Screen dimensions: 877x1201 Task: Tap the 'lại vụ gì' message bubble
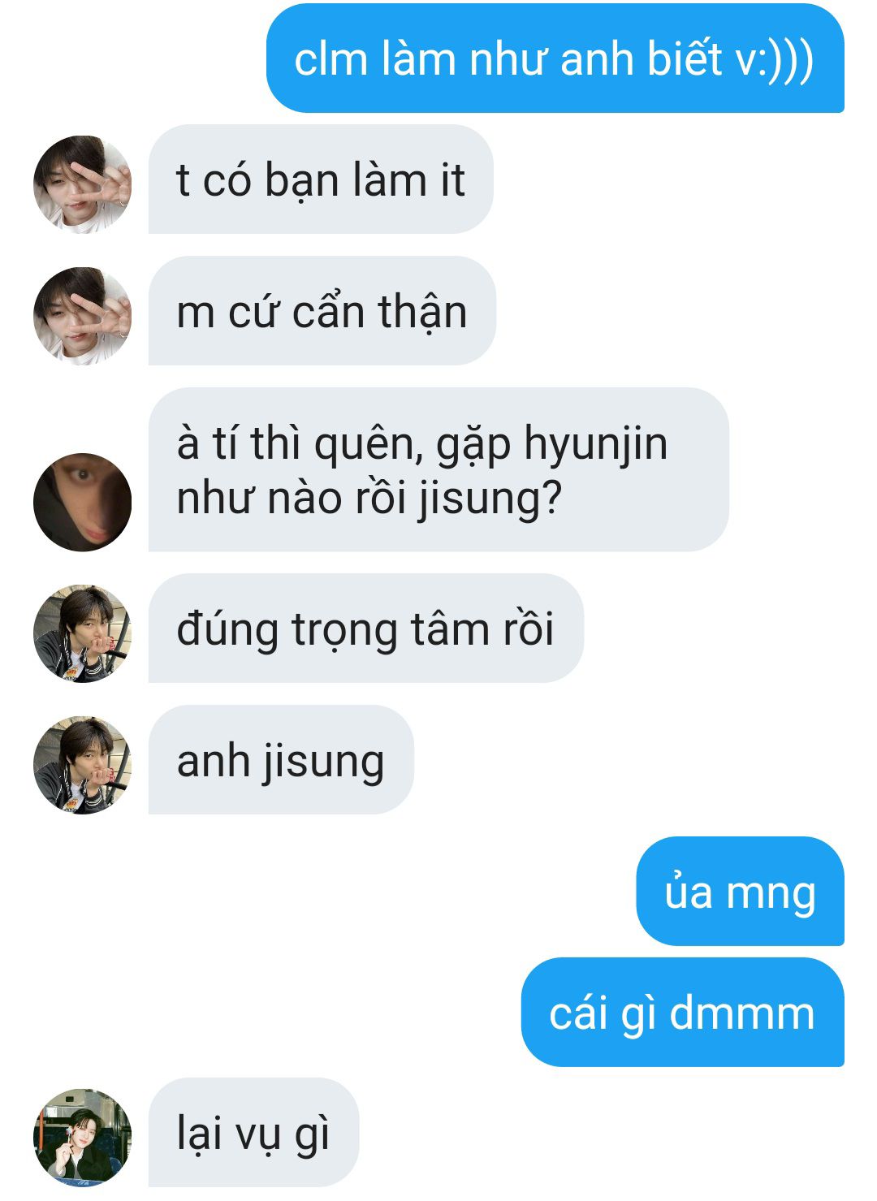coord(253,1133)
